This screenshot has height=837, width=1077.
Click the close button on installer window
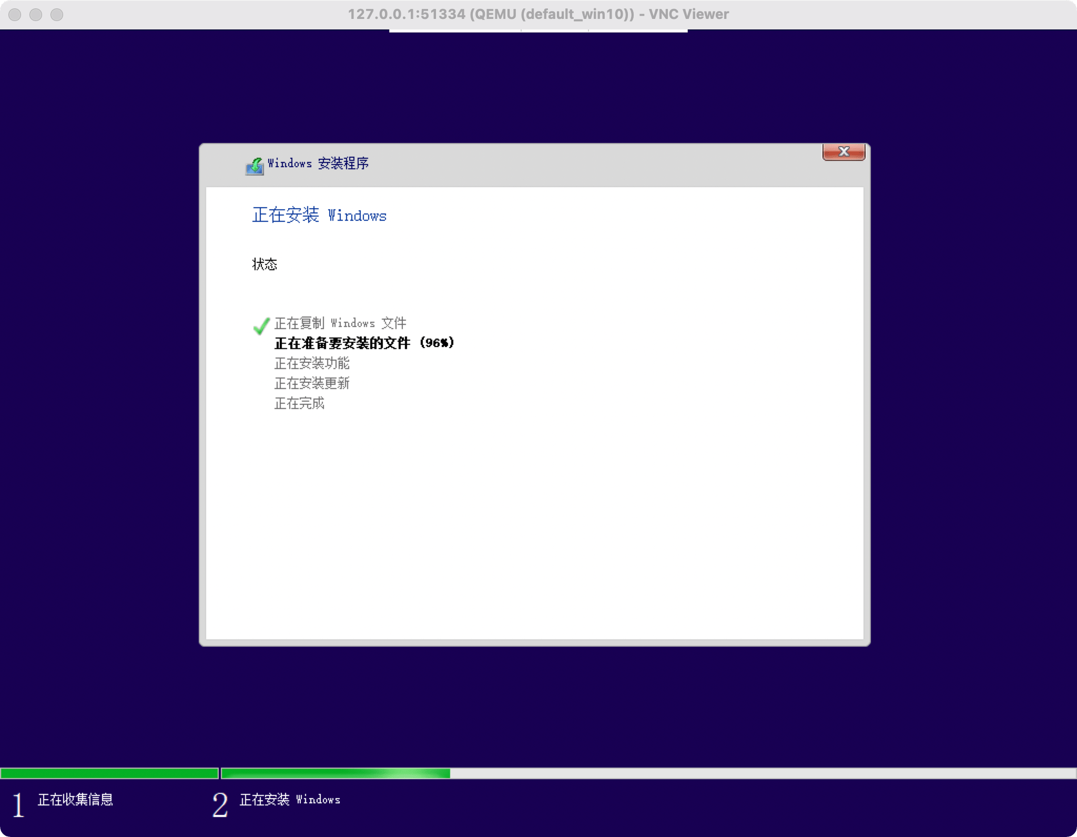[x=842, y=151]
